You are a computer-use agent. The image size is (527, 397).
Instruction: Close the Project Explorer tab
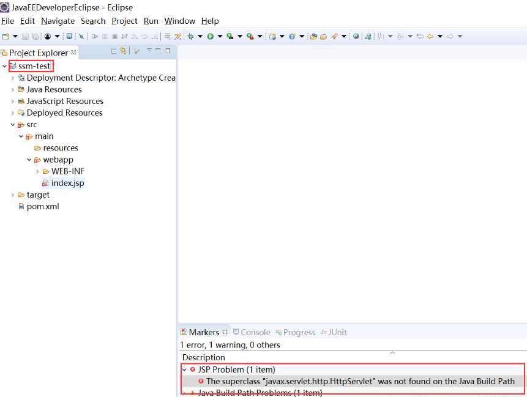coord(73,52)
